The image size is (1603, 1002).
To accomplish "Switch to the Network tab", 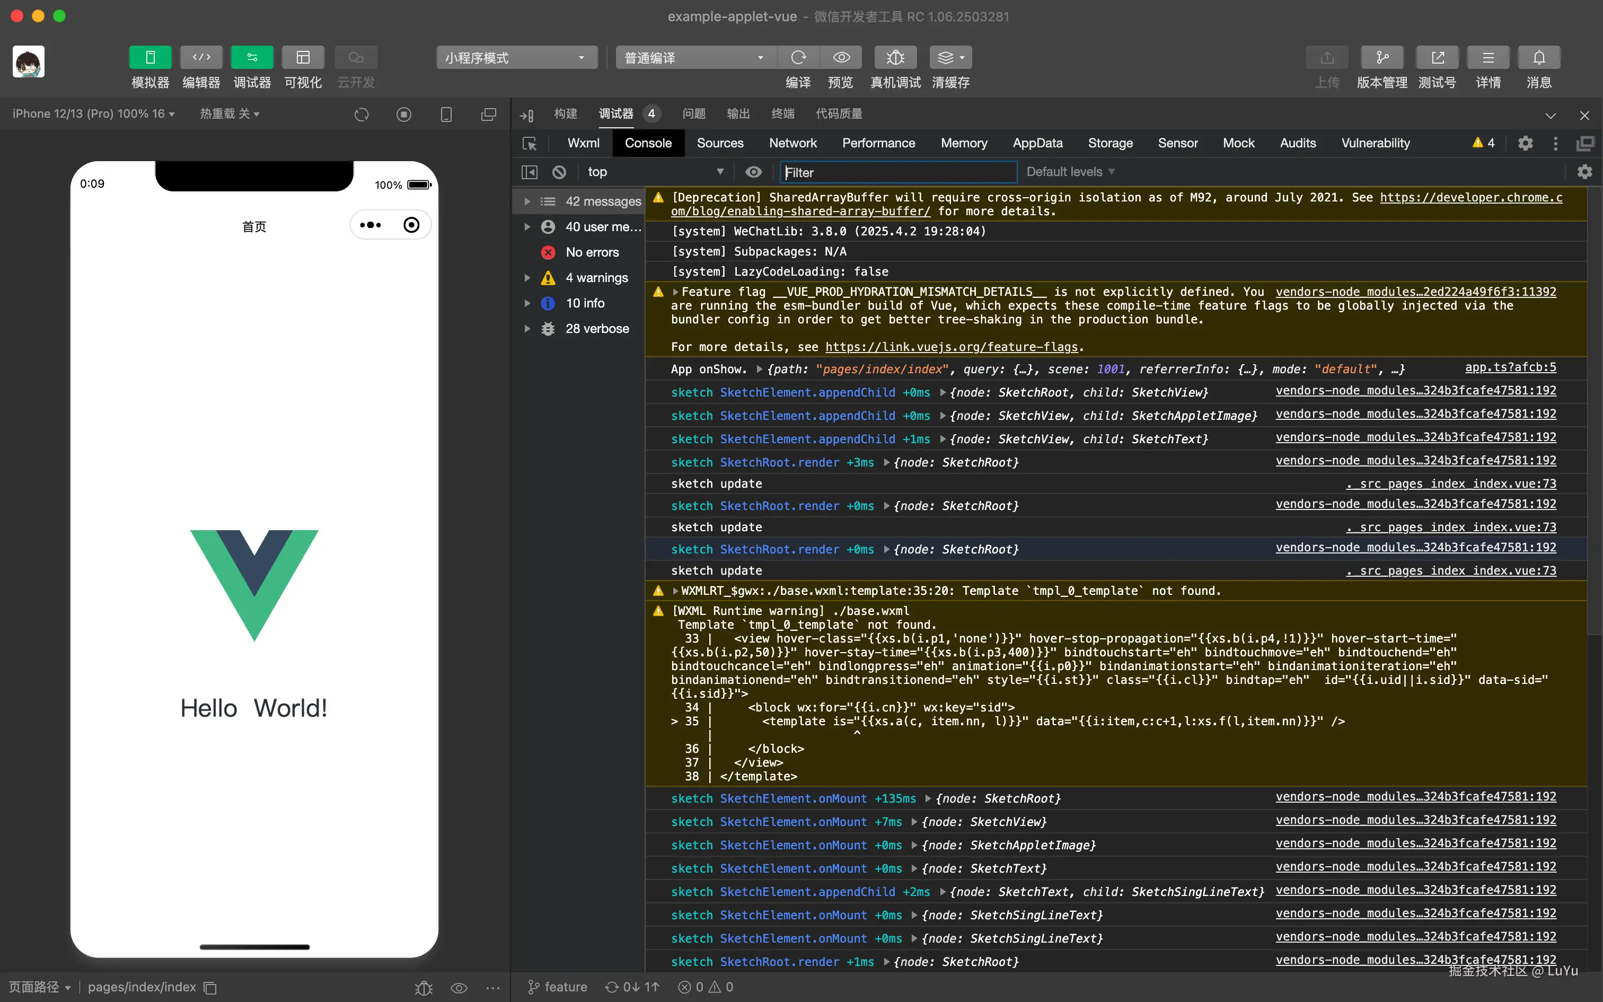I will click(x=792, y=143).
